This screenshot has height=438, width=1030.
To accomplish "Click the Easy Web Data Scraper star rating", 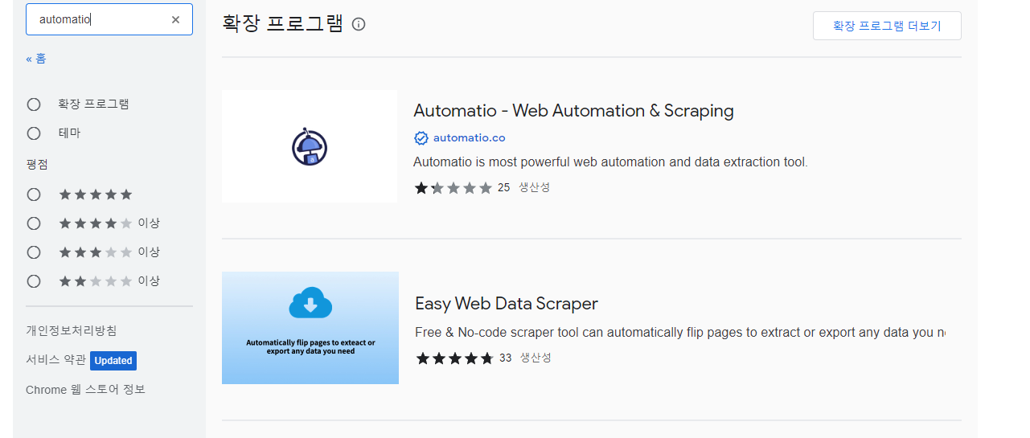I will pyautogui.click(x=455, y=358).
